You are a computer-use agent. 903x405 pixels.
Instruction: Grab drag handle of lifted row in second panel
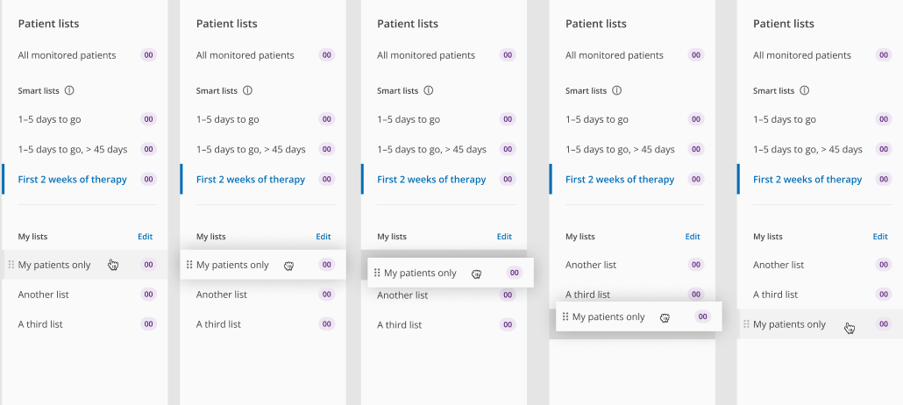(188, 265)
